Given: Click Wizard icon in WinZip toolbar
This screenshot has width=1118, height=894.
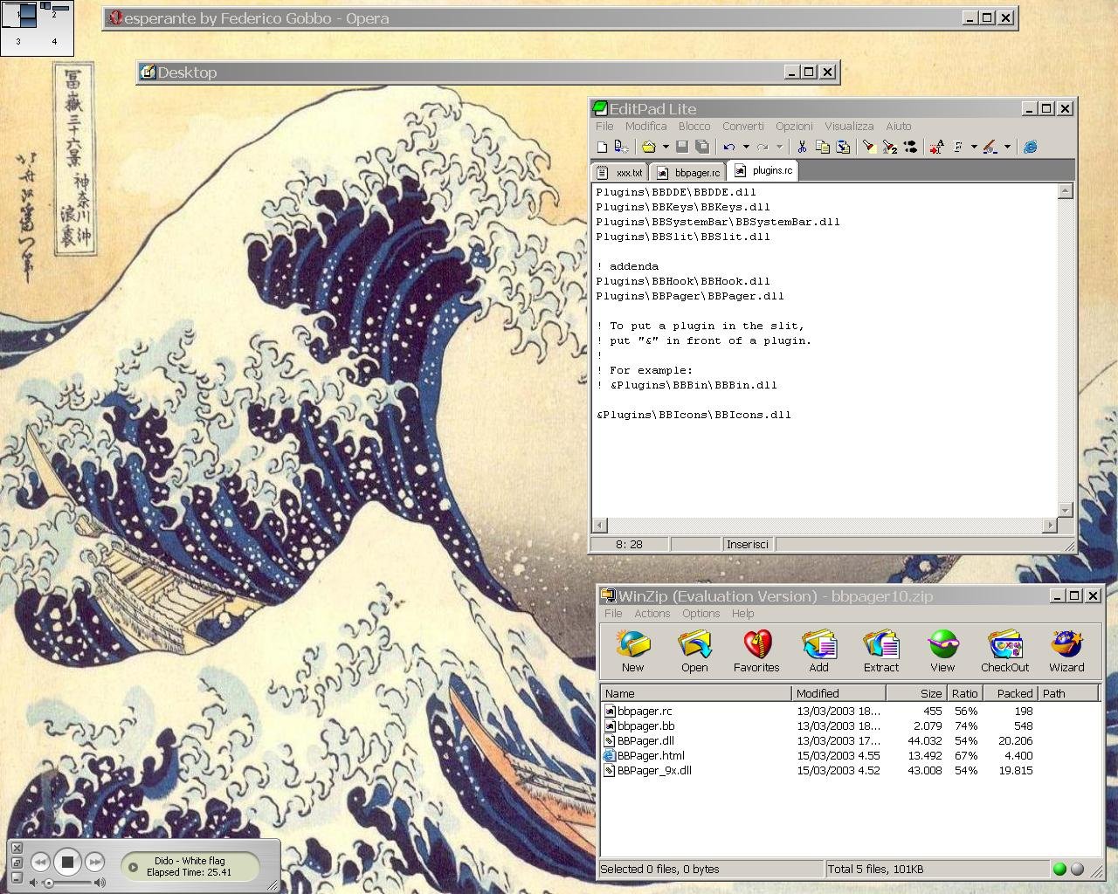Looking at the screenshot, I should click(1066, 651).
